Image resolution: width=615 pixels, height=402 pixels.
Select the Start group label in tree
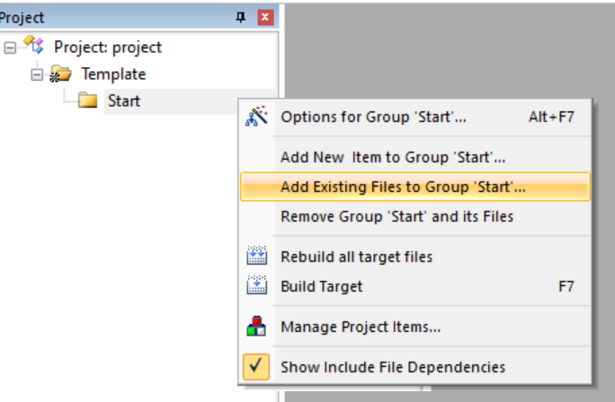124,101
